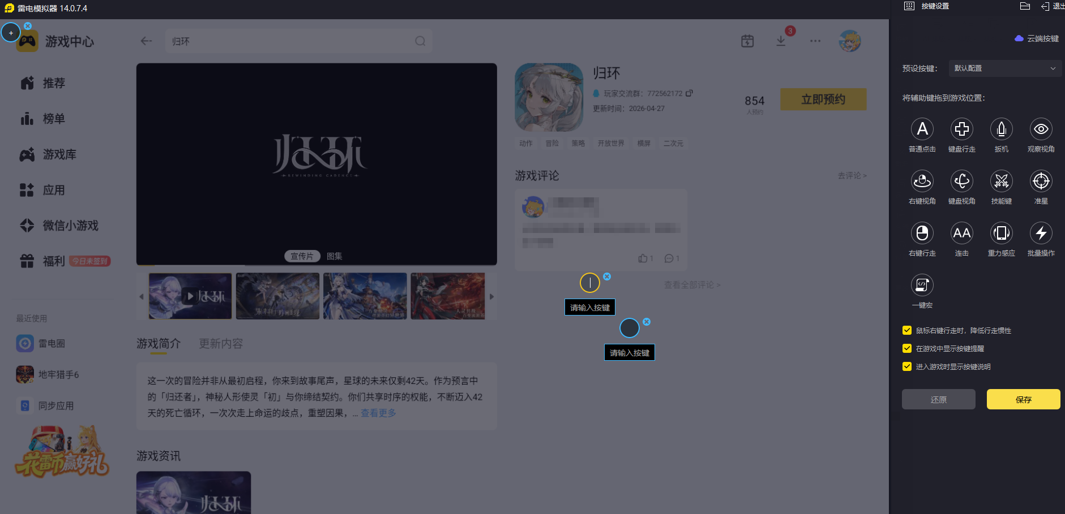The image size is (1065, 514).
Task: Open 微信小游戏 in the sidebar
Action: tap(59, 226)
